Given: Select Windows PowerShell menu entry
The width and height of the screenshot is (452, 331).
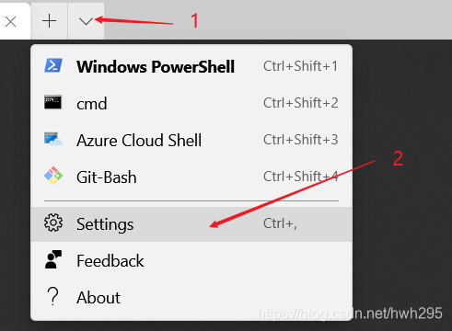Looking at the screenshot, I should click(x=191, y=66).
